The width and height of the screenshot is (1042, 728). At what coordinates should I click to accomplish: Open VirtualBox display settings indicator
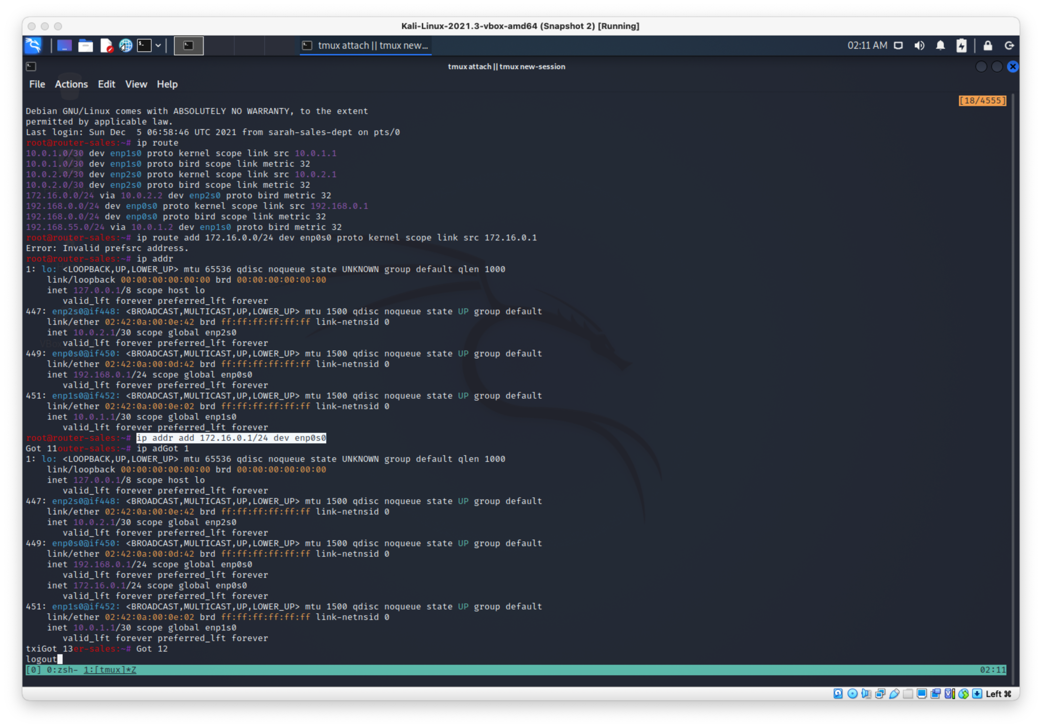coord(922,693)
